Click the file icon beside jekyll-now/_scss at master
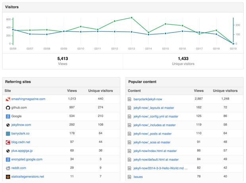 [129, 142]
